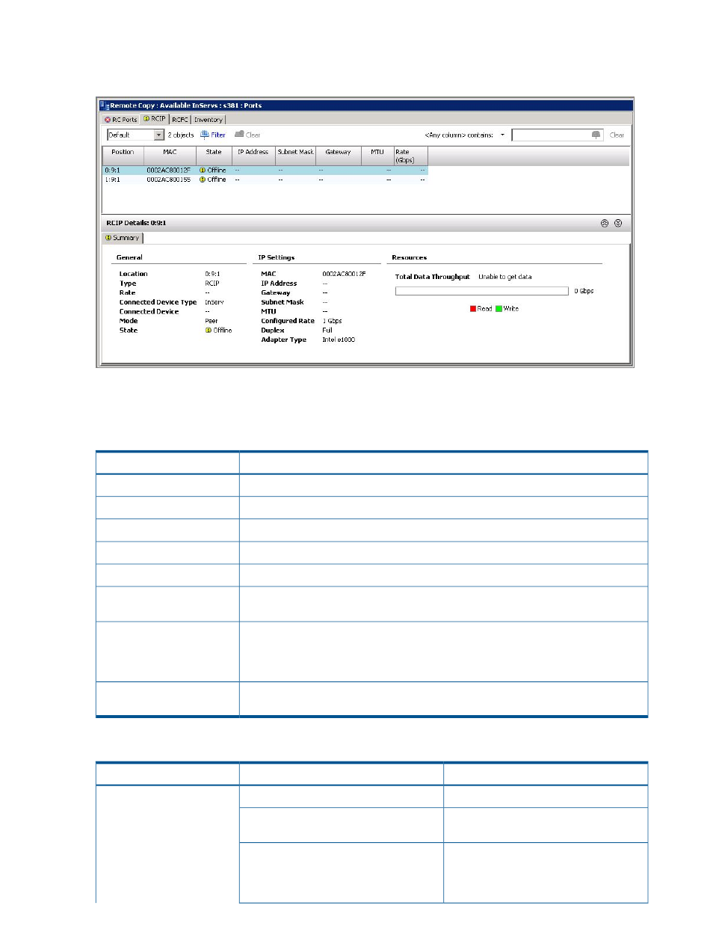Click the red Read legend swatch
Viewport: 713px width, 950px height.
coord(473,309)
